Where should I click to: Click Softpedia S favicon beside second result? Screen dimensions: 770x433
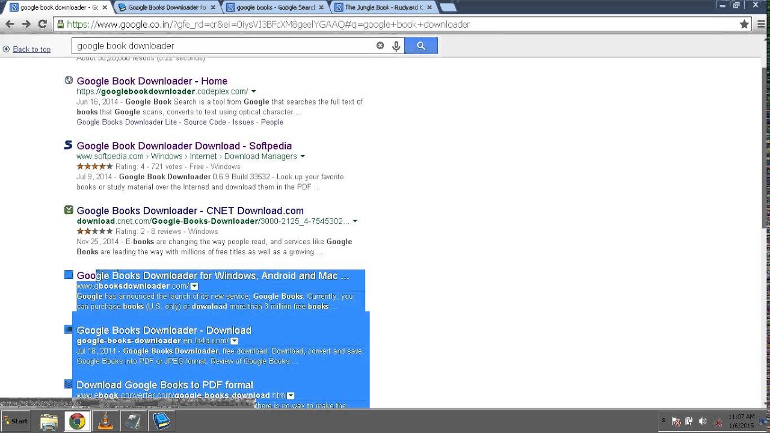(69, 145)
